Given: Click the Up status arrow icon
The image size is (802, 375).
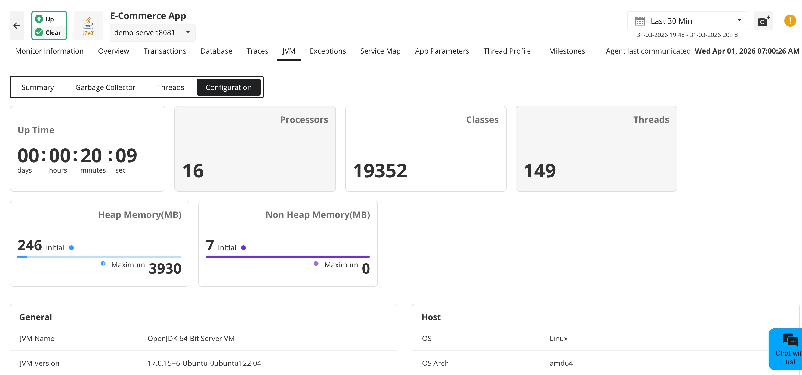Looking at the screenshot, I should tap(39, 19).
